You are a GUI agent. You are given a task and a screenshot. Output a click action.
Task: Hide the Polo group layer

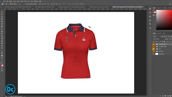153,49
